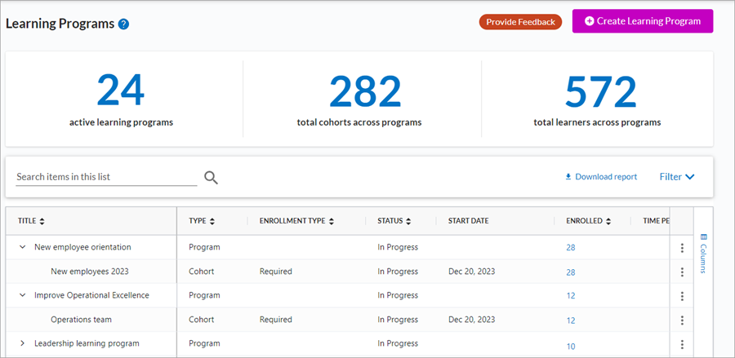Click the Search items in this list field
Viewport: 735px width, 358px height.
point(106,176)
